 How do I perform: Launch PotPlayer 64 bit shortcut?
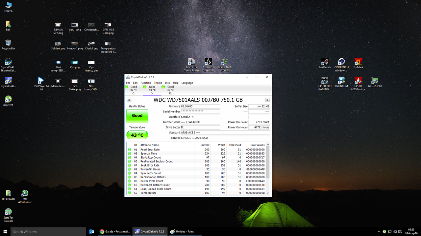[41, 84]
